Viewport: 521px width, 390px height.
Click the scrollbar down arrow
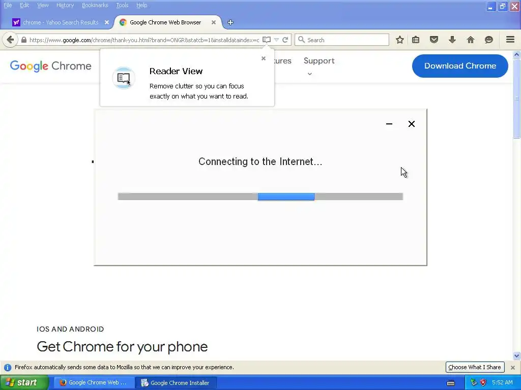pos(516,356)
